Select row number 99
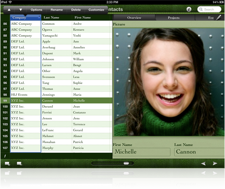Image resolution: width=225 pixels, height=189 pixels. 5,101
